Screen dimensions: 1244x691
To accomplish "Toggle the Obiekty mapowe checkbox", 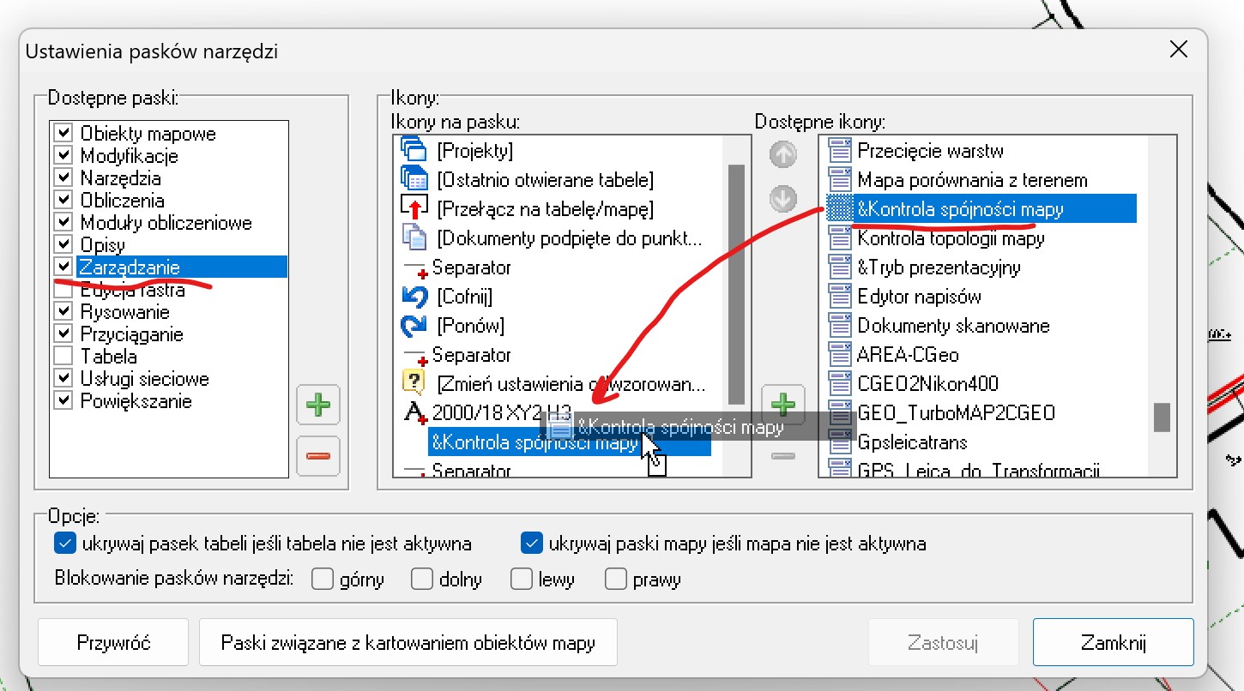I will tap(63, 134).
